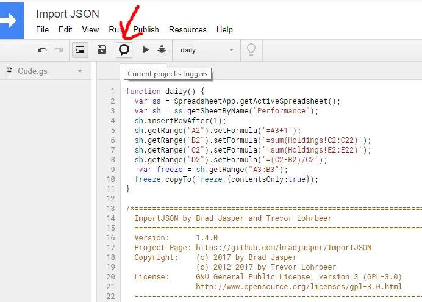Open the File menu

[x=42, y=29]
